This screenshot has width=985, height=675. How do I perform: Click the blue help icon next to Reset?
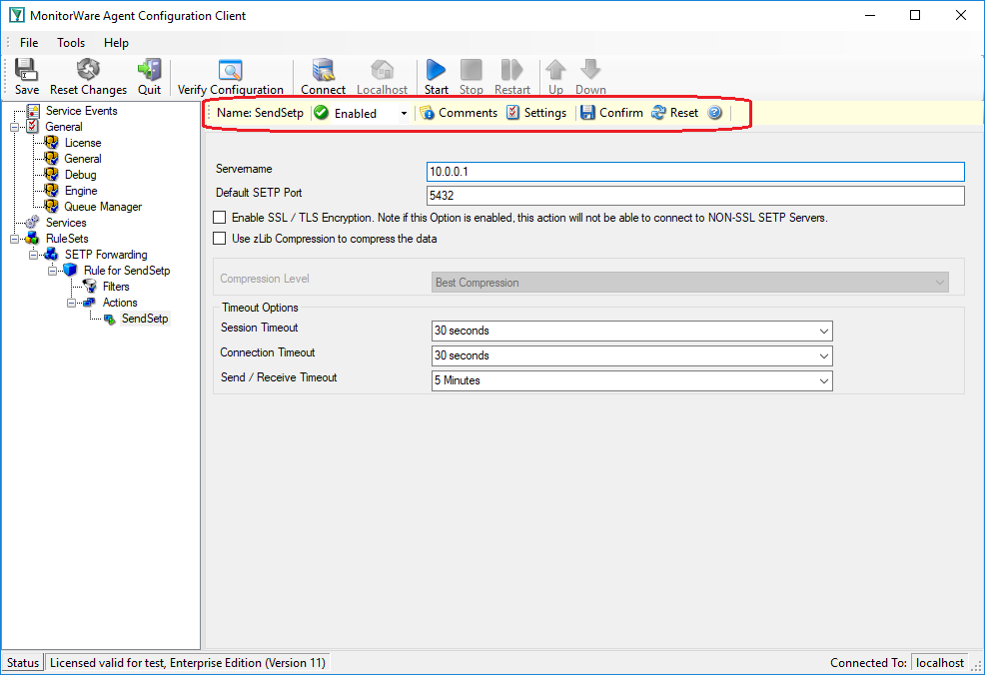715,113
